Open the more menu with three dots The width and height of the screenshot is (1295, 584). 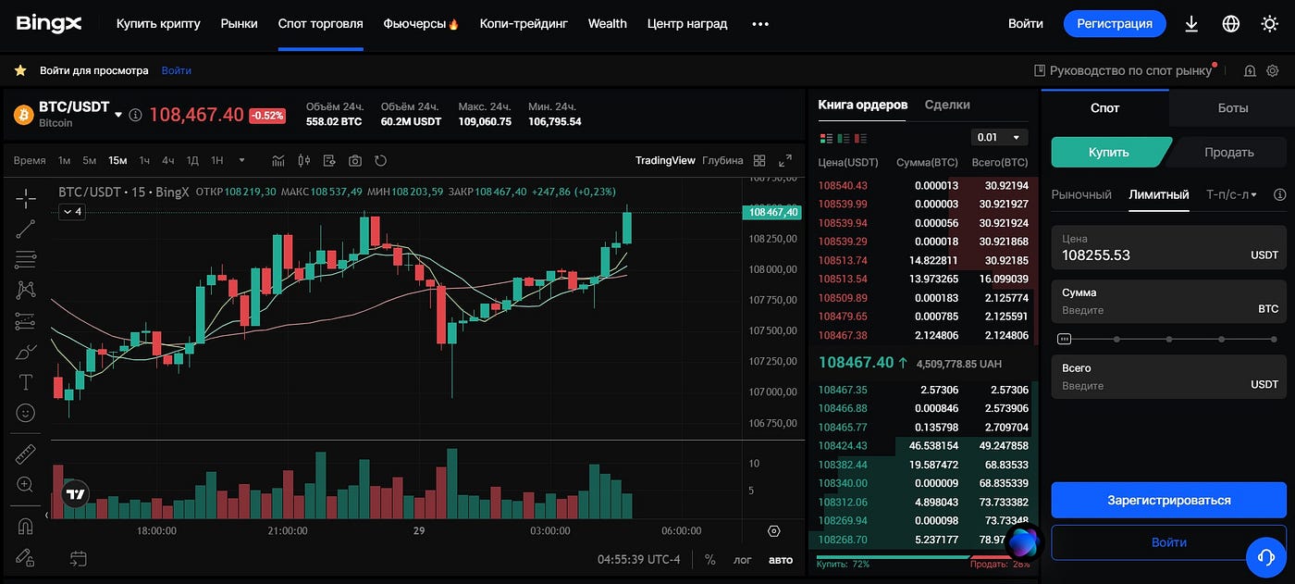click(x=760, y=24)
